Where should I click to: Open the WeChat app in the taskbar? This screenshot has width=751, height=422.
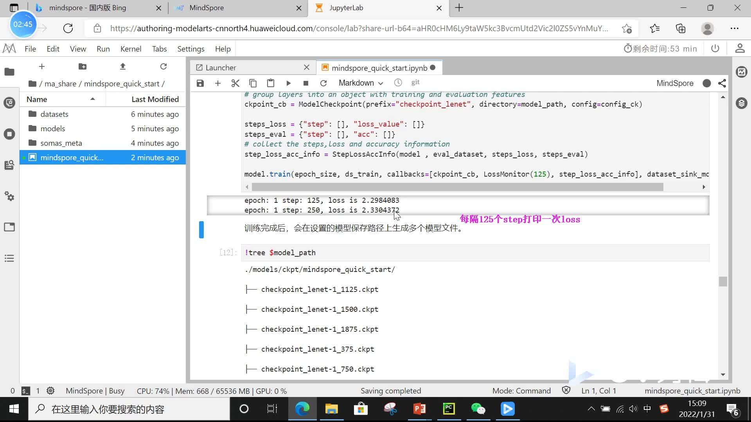coord(478,409)
